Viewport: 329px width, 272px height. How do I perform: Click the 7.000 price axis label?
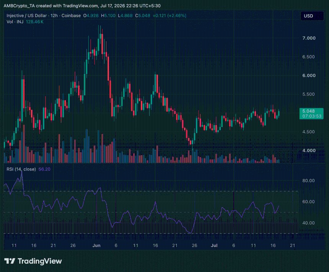309,38
